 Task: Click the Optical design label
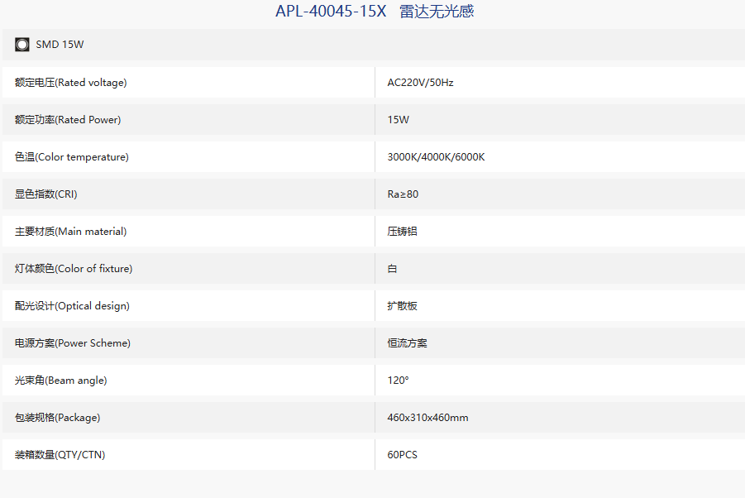pyautogui.click(x=72, y=306)
